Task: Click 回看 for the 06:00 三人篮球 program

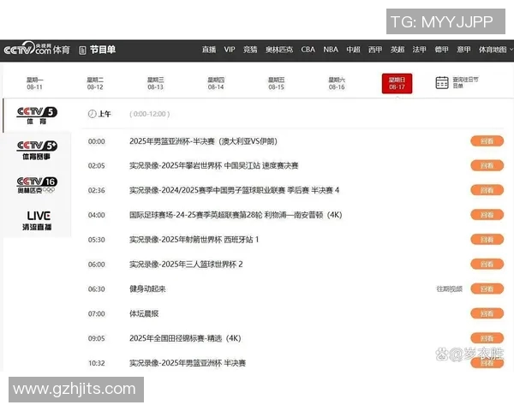Action: [x=487, y=265]
